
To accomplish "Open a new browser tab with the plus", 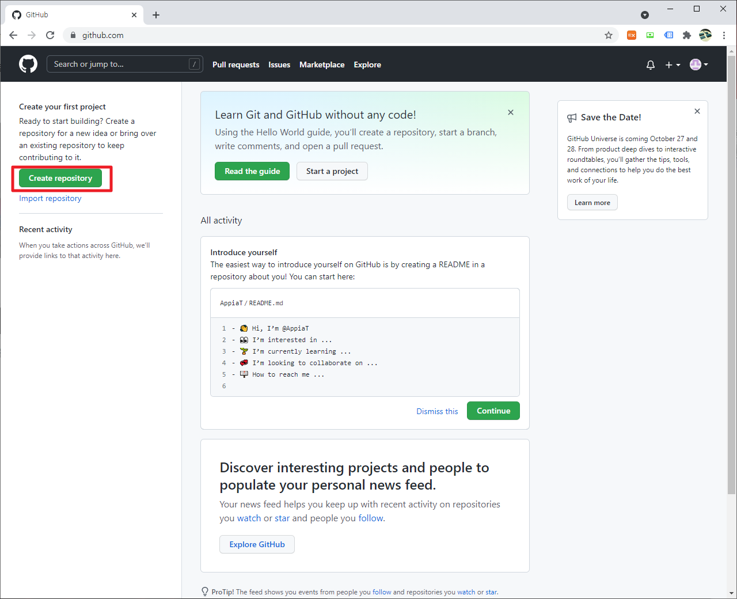I will pyautogui.click(x=156, y=15).
